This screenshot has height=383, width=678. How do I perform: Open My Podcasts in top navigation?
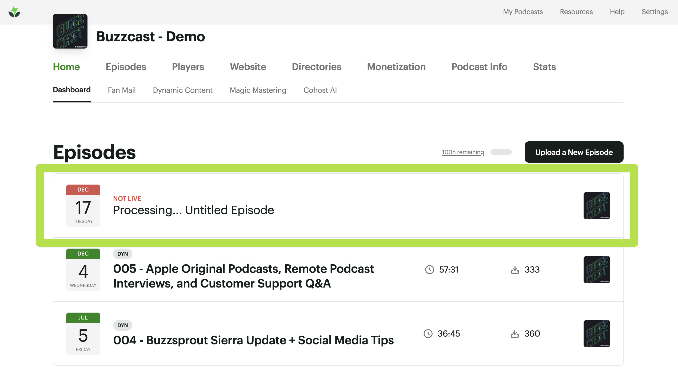pos(523,12)
